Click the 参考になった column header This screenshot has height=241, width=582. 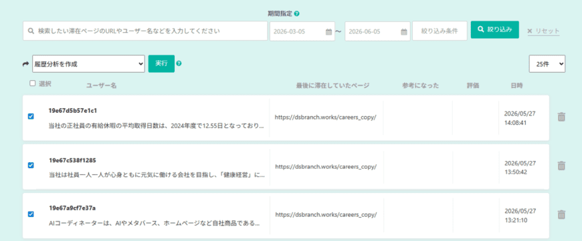click(421, 85)
